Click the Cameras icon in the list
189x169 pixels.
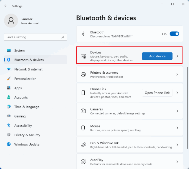click(x=83, y=111)
